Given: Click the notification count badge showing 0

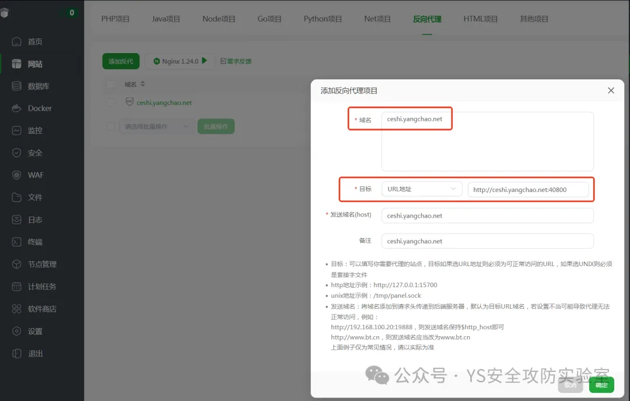Looking at the screenshot, I should 72,12.
